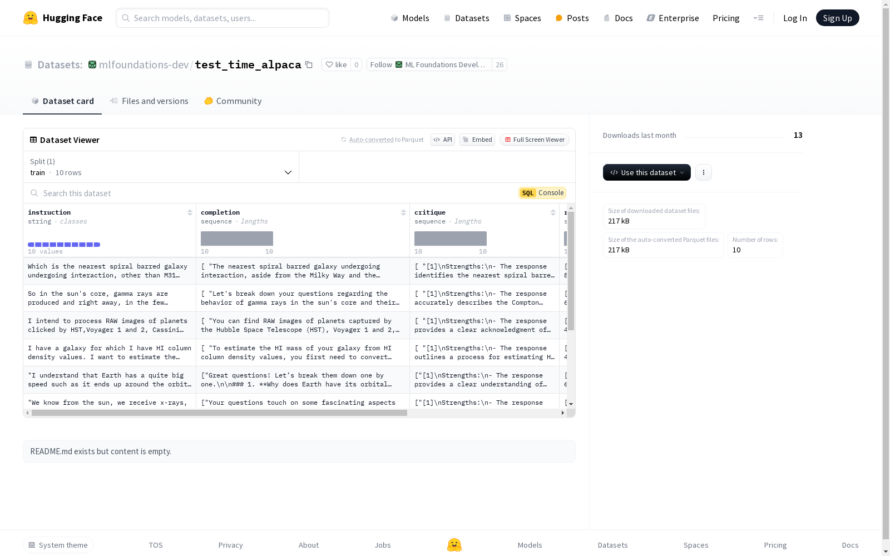Open Enterprise in the top navigation

pos(673,18)
